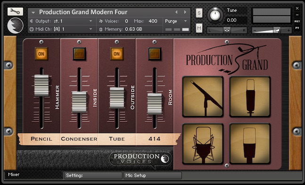Select the boom mic stand preset thumbnail
The width and height of the screenshot is (305, 185).
[203, 97]
